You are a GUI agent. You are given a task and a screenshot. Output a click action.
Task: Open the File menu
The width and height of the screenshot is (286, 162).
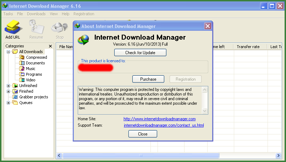click(20, 14)
